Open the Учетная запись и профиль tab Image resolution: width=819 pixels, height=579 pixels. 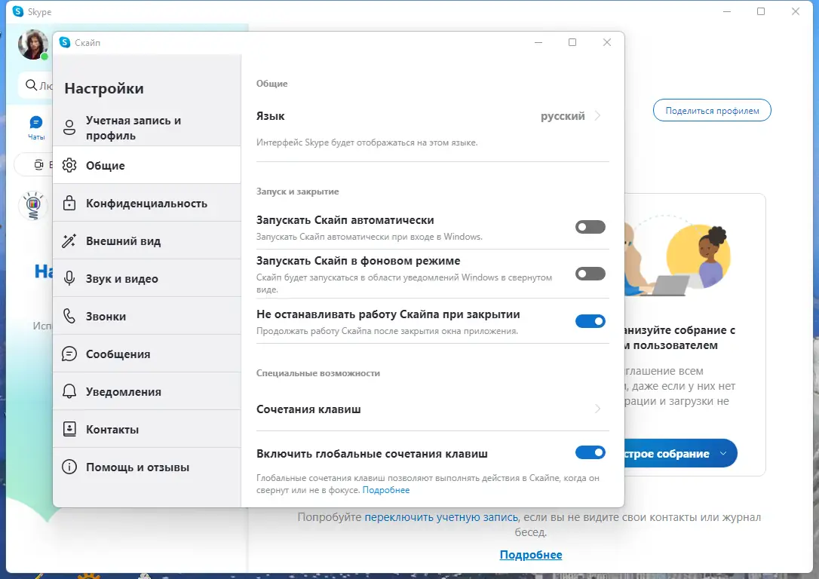(147, 127)
